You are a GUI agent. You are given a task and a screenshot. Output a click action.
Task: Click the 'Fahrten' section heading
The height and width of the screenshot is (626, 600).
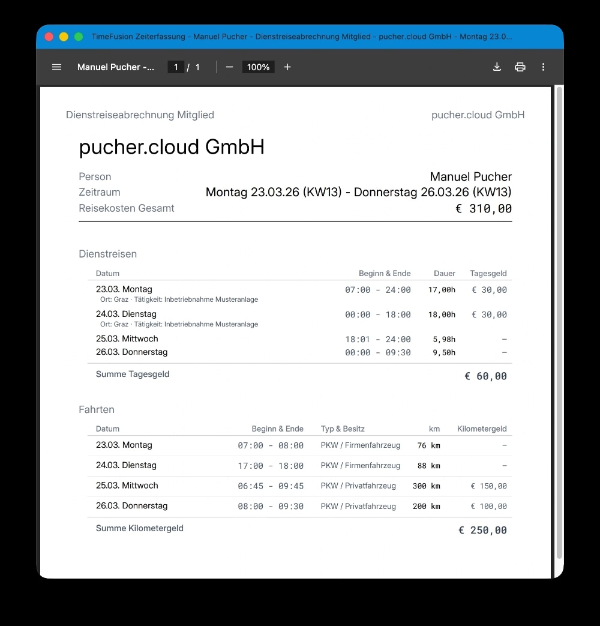(97, 409)
